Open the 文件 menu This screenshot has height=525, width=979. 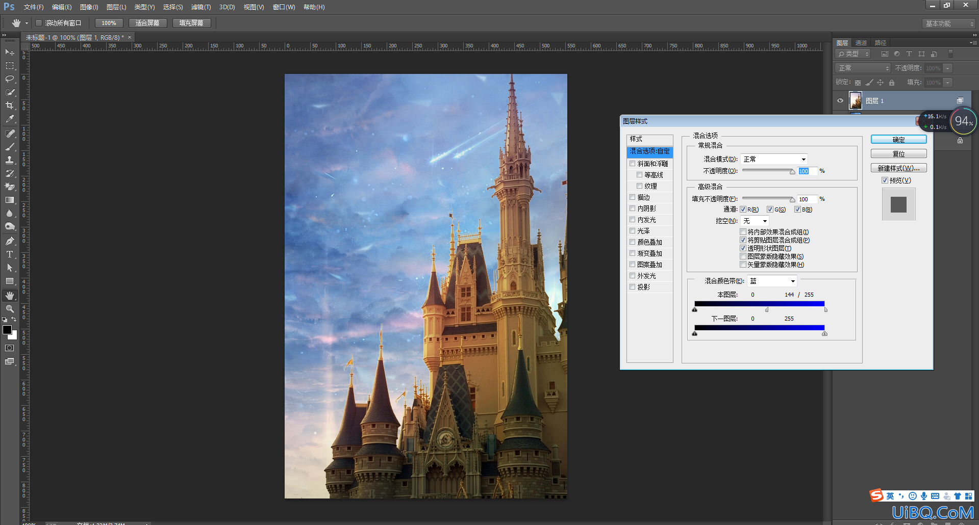coord(34,7)
